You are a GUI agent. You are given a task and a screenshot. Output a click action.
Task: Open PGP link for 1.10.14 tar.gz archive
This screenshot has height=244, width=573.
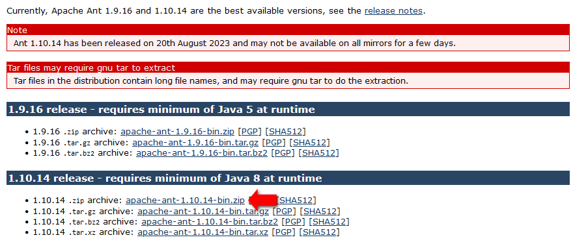285,211
